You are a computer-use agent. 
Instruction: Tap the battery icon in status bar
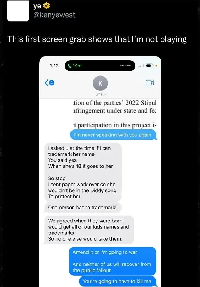150,66
